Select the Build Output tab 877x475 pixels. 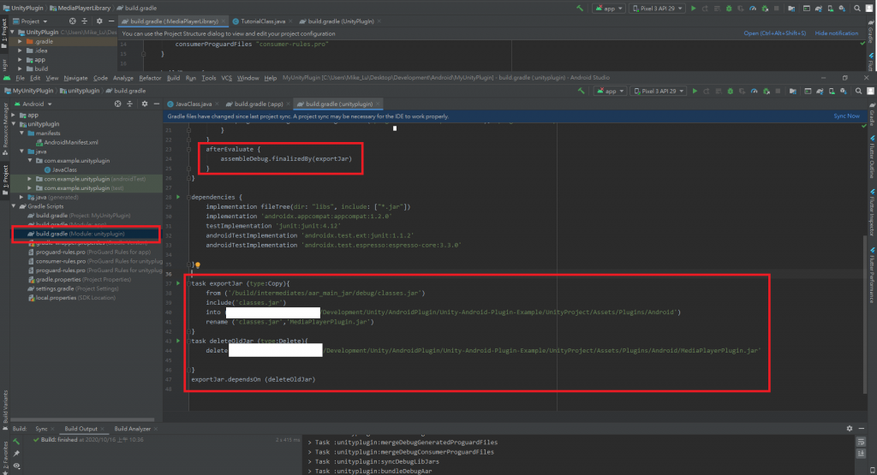pos(81,429)
